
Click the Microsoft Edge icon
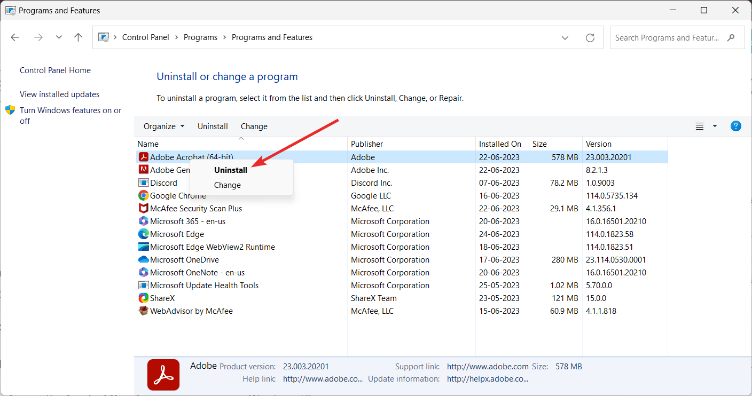[x=143, y=234]
